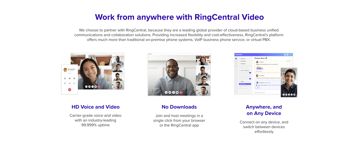Open keypad on Michael Kim call card
359x146 pixels.
[x=70, y=78]
